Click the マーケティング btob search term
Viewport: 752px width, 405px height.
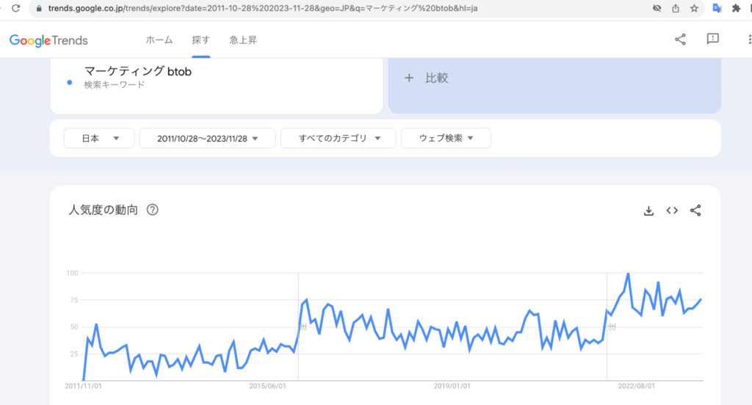click(137, 71)
